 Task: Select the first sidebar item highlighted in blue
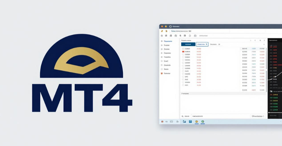(168, 41)
